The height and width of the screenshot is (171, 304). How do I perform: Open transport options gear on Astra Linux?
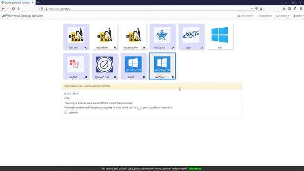pyautogui.click(x=173, y=48)
